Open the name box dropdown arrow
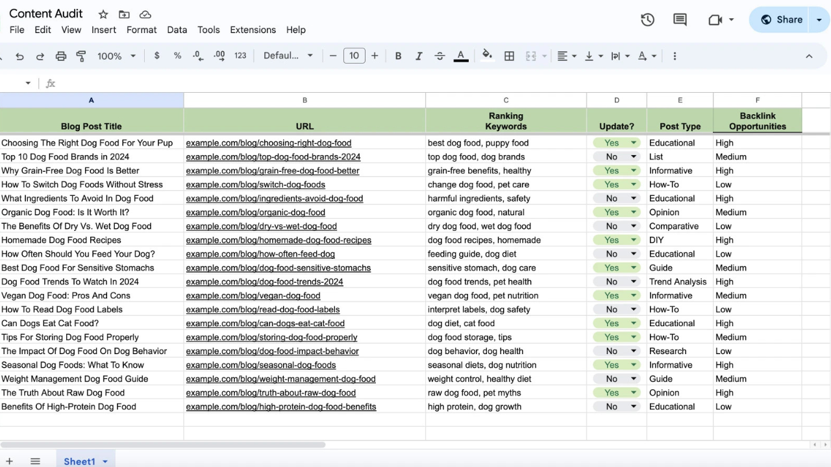Image resolution: width=831 pixels, height=467 pixels. coord(28,83)
